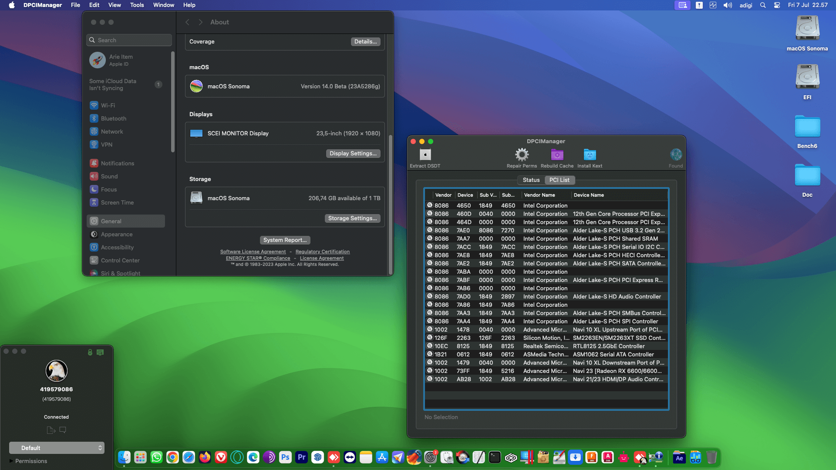
Task: Select the SM2263EN SSD Controller row
Action: 546,338
